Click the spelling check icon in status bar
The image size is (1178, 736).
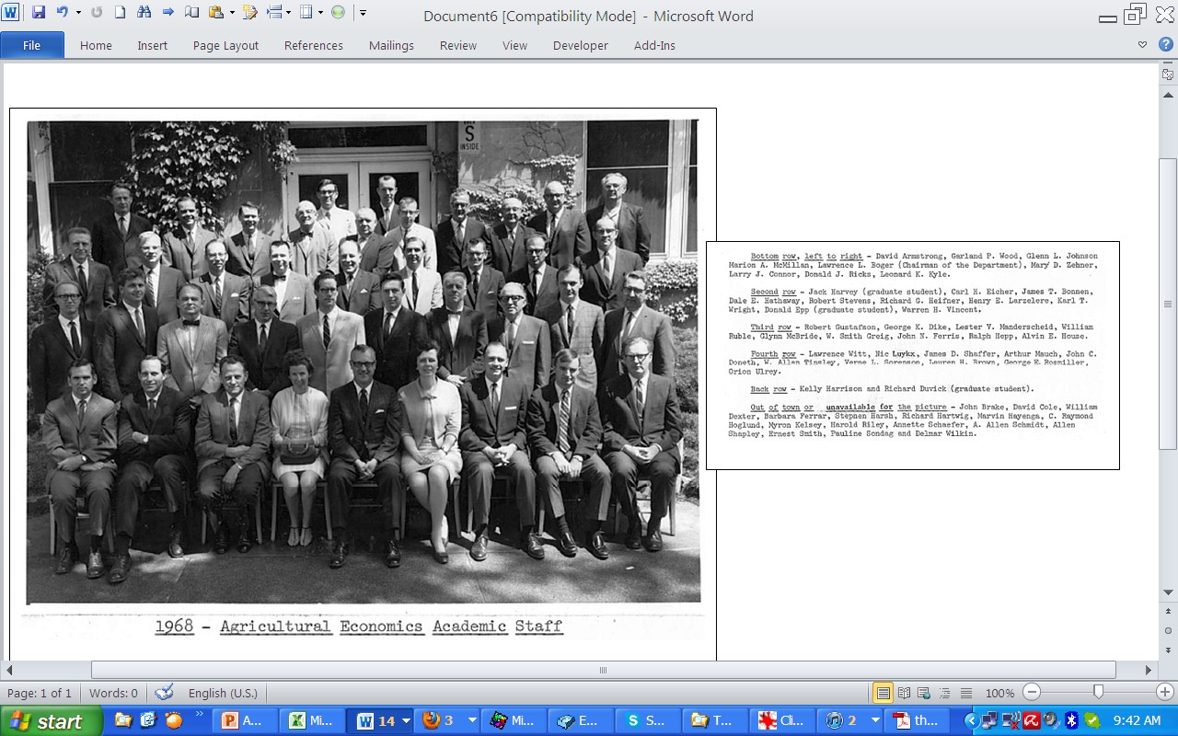click(162, 693)
